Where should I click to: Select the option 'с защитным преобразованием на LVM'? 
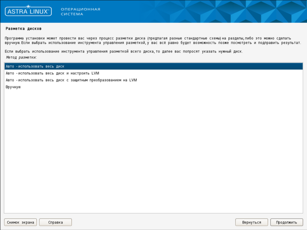(71, 80)
